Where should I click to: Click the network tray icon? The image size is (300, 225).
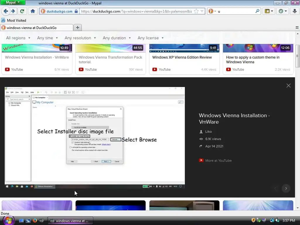pyautogui.click(x=272, y=220)
